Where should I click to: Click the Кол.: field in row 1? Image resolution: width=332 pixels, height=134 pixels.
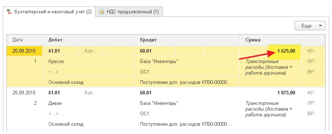click(90, 51)
